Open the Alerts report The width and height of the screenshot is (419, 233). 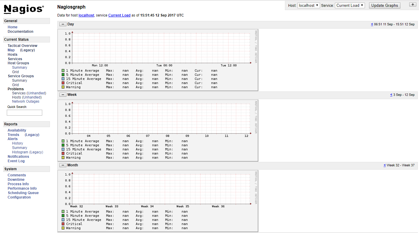[x=13, y=139]
